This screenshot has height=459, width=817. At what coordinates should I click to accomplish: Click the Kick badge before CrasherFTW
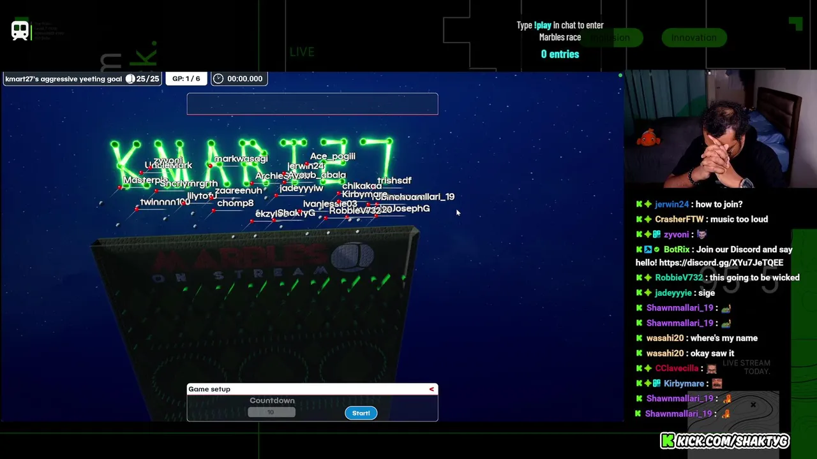pyautogui.click(x=639, y=219)
